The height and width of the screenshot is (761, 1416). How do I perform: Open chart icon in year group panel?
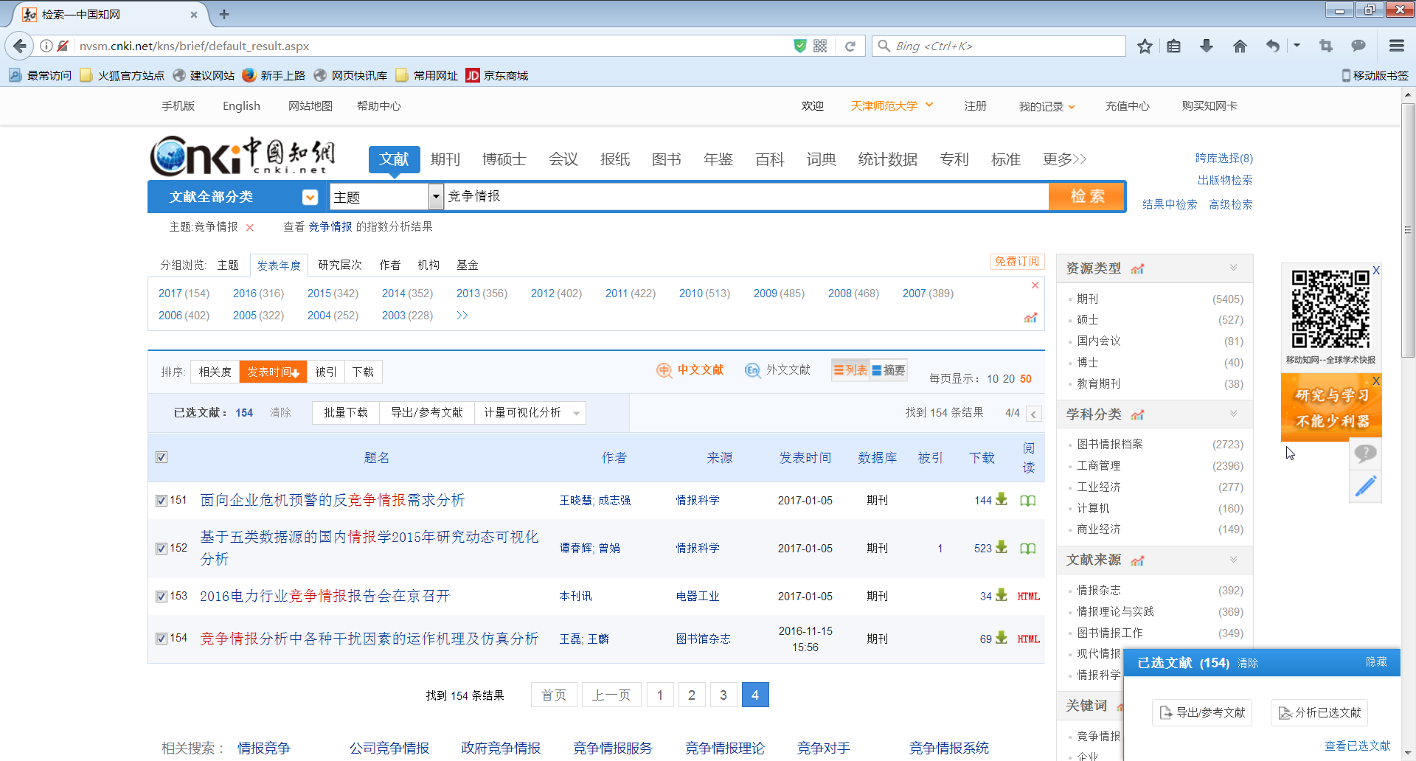[x=1030, y=318]
